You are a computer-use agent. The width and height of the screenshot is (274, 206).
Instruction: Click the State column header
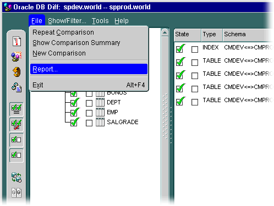[188, 35]
